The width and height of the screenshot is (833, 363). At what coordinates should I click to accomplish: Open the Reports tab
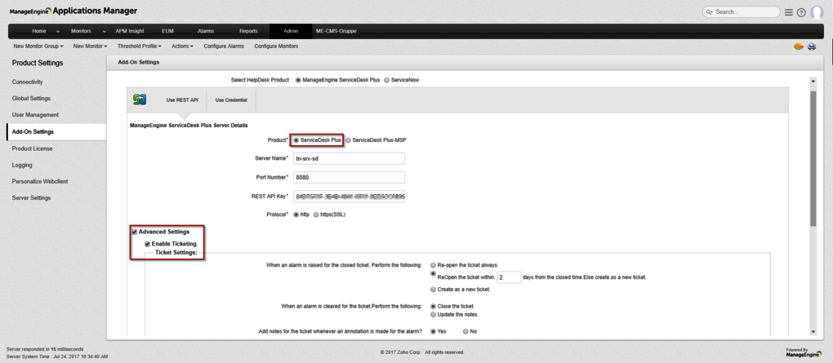pos(248,31)
